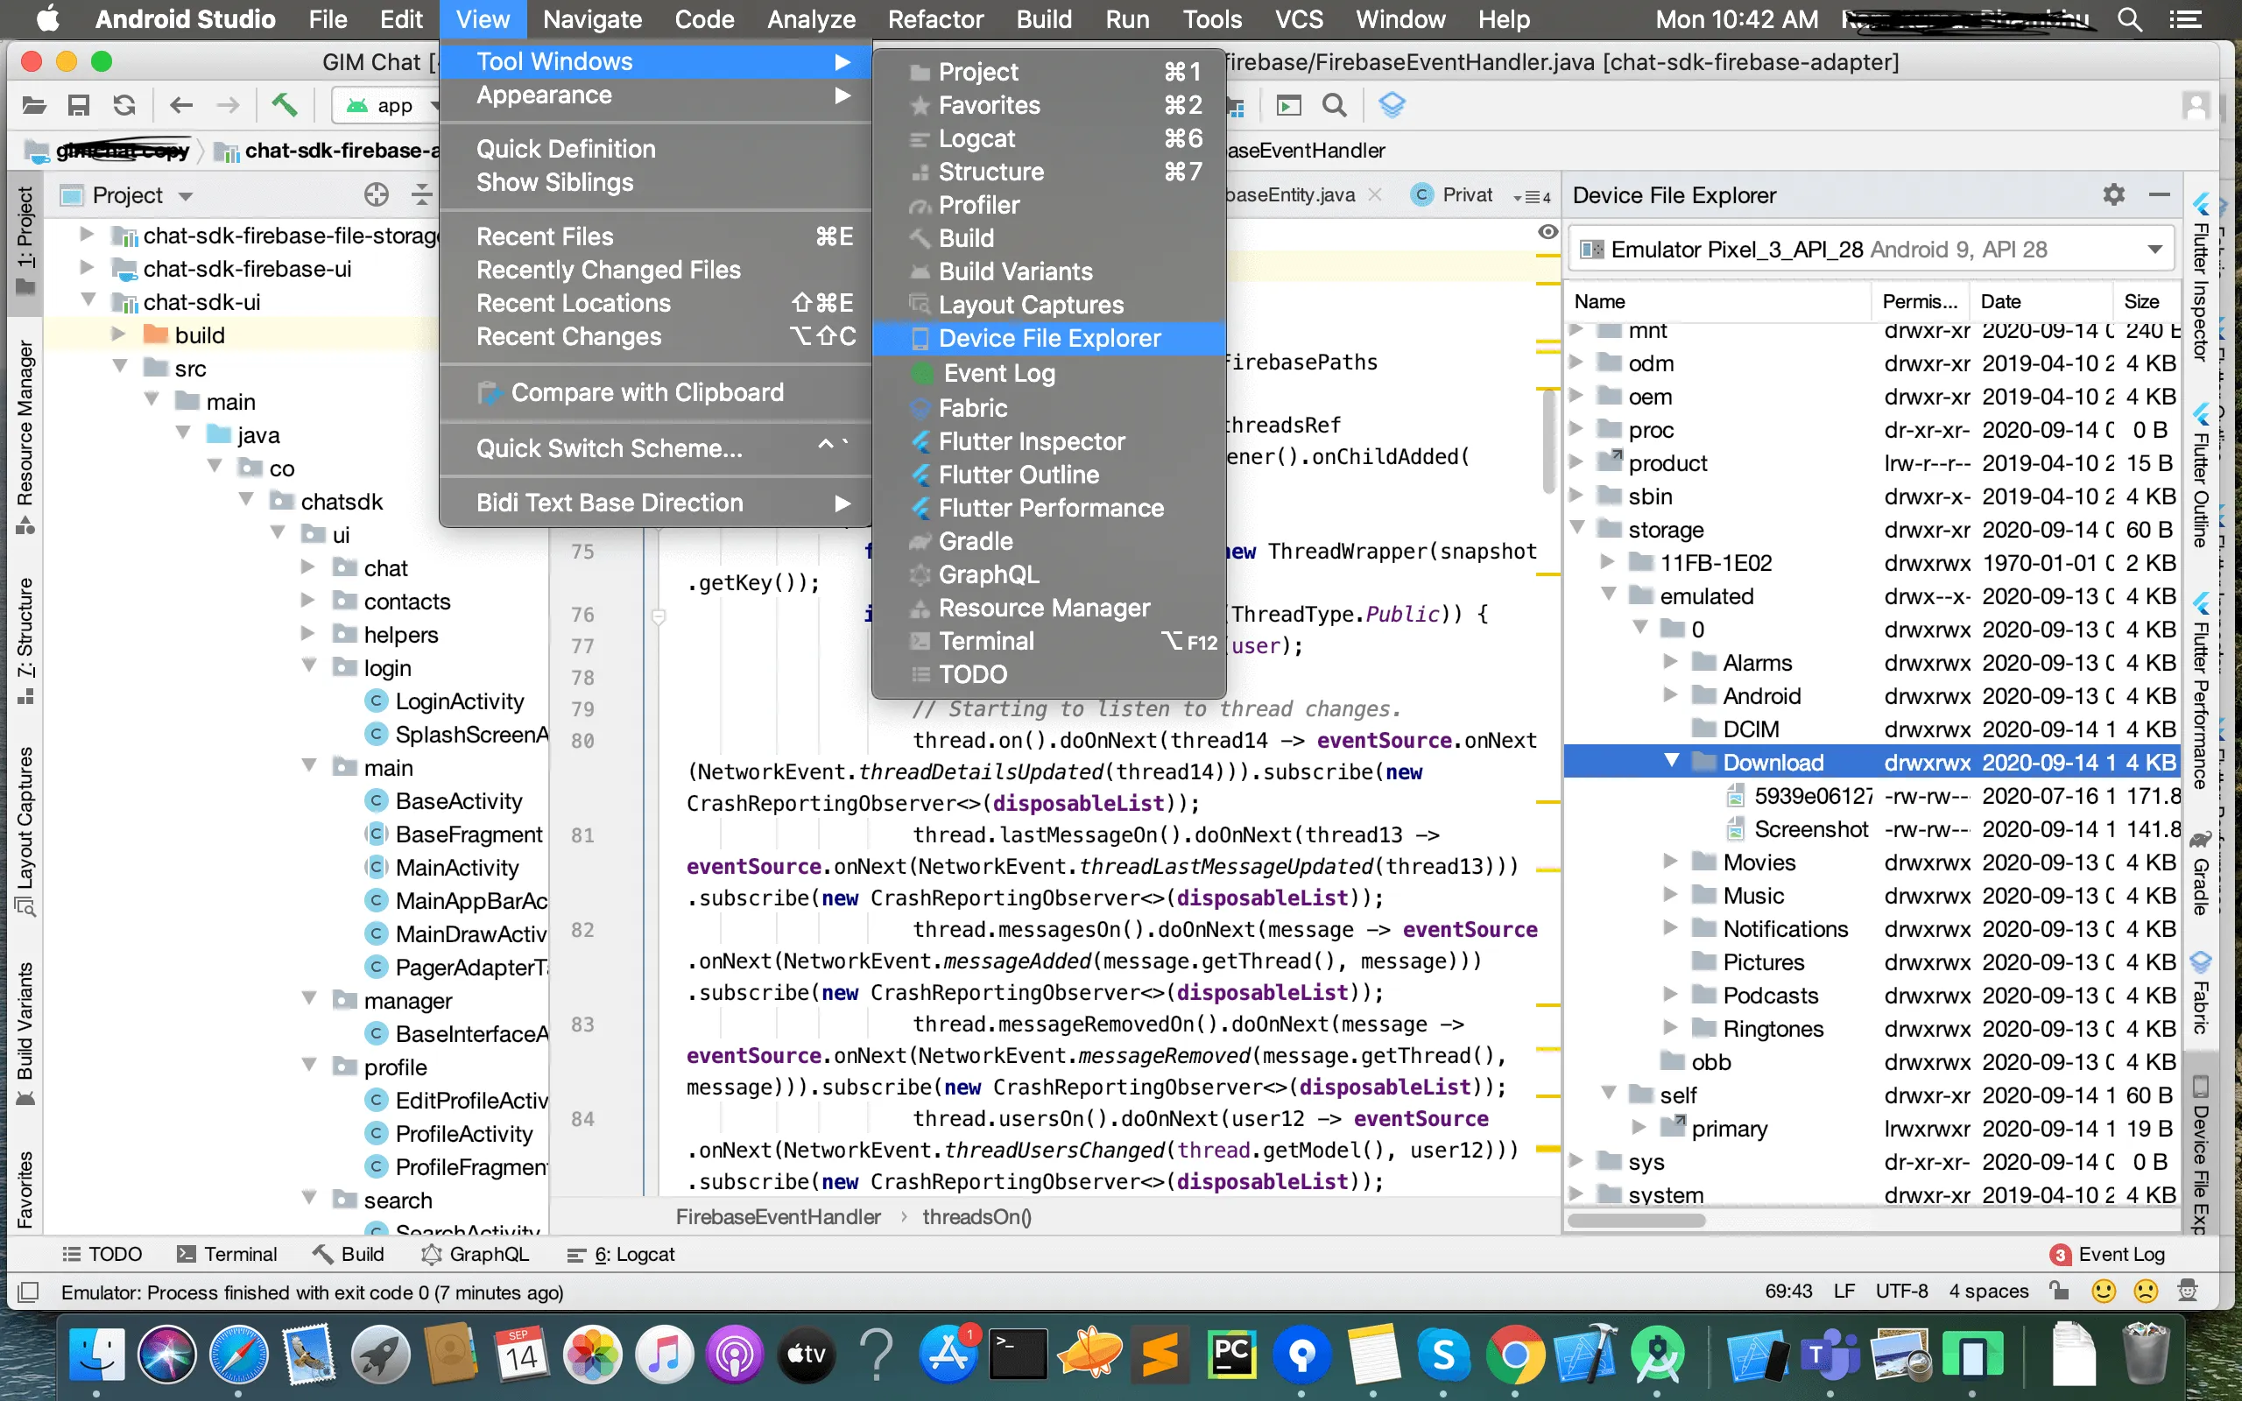Open the Event Log button in status area
The width and height of the screenshot is (2242, 1401).
[2109, 1254]
